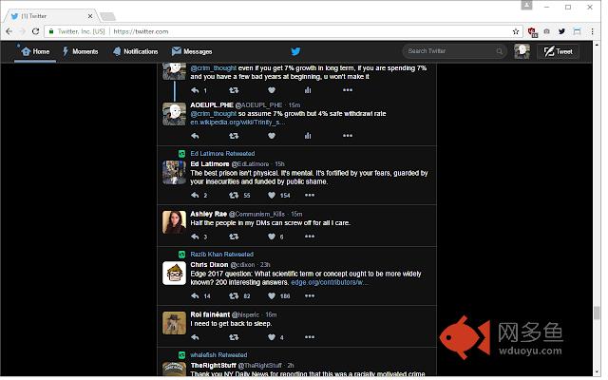This screenshot has width=608, height=380.
Task: Like Roi fainéant's sleep tweet
Action: [x=272, y=337]
